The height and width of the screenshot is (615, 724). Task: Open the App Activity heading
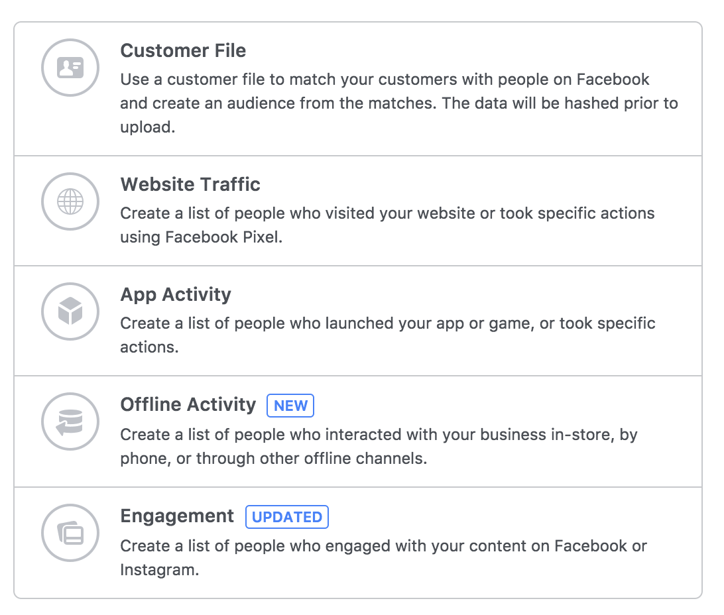[176, 295]
